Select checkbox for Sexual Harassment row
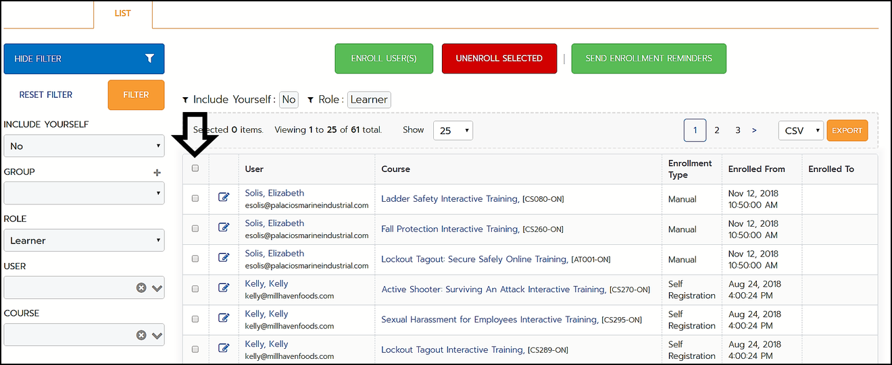Image resolution: width=892 pixels, height=365 pixels. point(195,319)
